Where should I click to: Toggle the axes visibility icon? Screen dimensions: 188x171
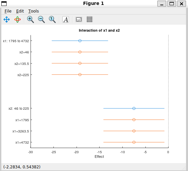click(x=79, y=19)
